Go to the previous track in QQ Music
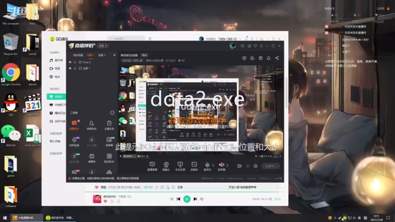395x222 pixels. [178, 199]
